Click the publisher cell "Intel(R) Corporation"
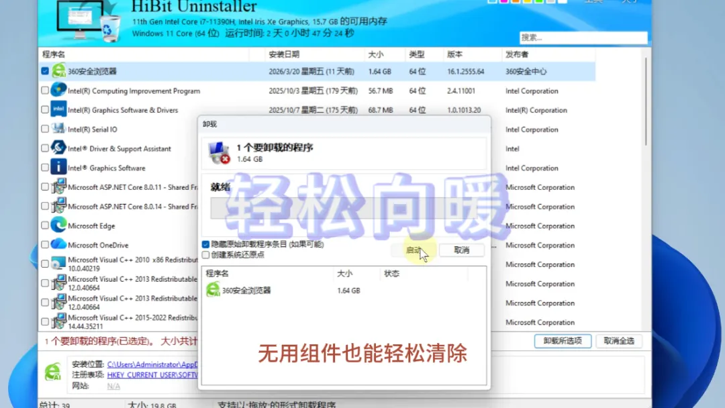Image resolution: width=725 pixels, height=408 pixels. point(536,110)
